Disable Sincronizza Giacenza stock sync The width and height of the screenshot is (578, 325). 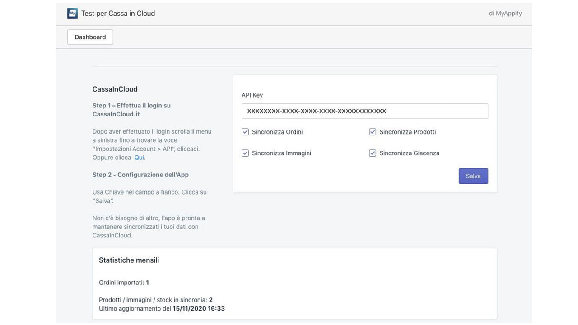point(372,153)
